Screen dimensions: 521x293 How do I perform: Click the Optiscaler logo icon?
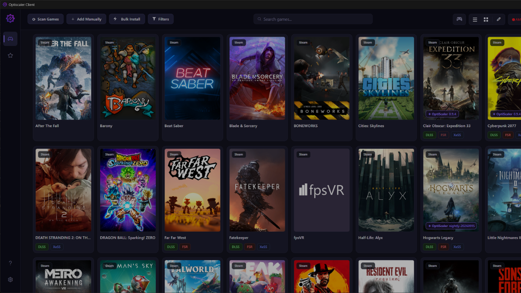(x=10, y=19)
